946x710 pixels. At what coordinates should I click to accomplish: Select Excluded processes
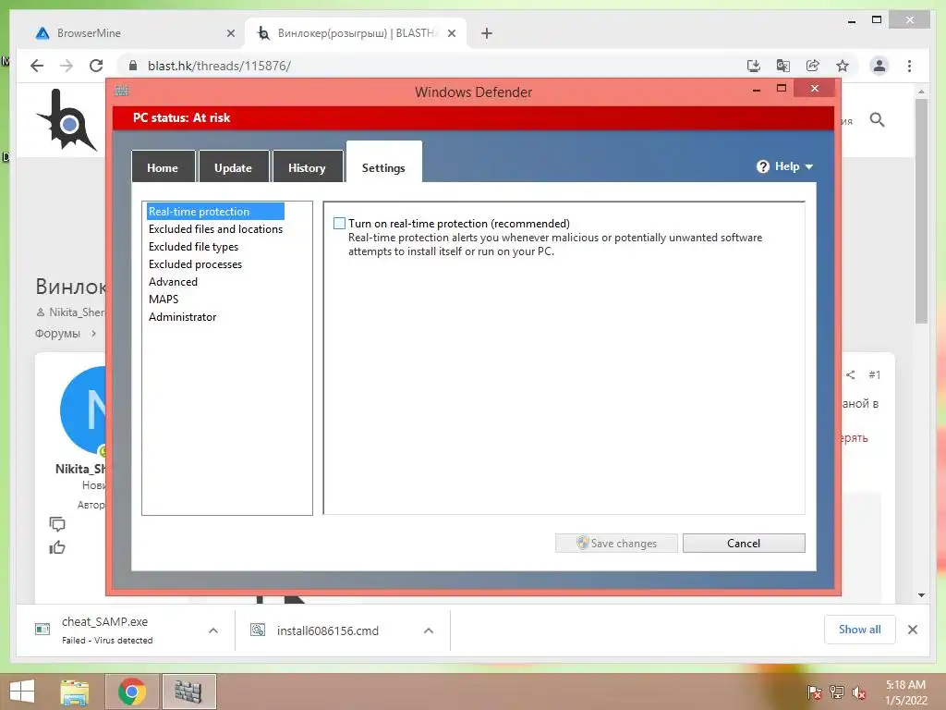195,263
